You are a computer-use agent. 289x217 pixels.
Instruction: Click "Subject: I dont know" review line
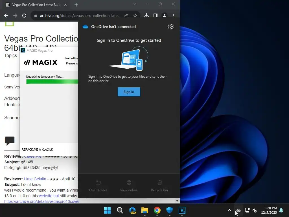click(23, 185)
